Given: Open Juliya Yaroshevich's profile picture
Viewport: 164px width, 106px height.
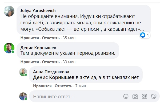Looking at the screenshot, I should pos(9,11).
